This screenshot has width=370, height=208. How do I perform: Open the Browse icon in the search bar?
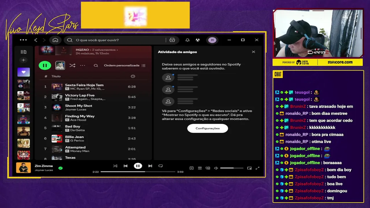pos(172,40)
